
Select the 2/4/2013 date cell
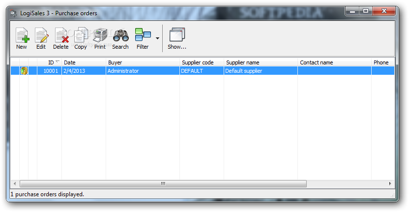tap(84, 71)
